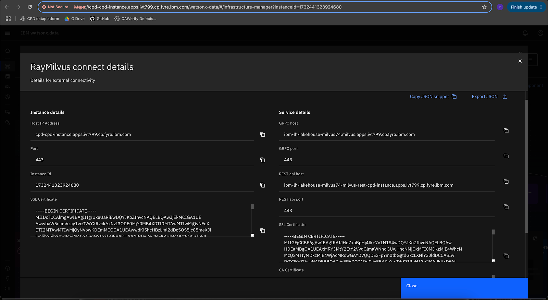Click the Details for external connectivity subtitle
This screenshot has width=548, height=300.
[x=63, y=80]
